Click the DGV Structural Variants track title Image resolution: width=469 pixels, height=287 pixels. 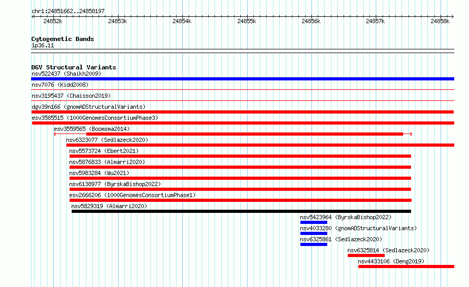coord(74,67)
